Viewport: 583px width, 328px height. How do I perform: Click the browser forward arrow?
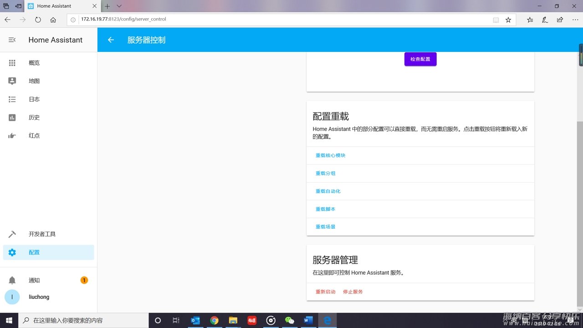coord(23,20)
